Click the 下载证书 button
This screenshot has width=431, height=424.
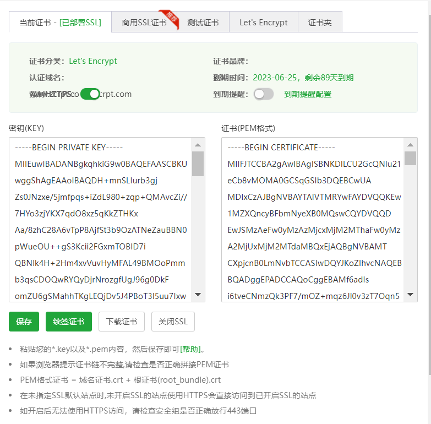pyautogui.click(x=122, y=322)
